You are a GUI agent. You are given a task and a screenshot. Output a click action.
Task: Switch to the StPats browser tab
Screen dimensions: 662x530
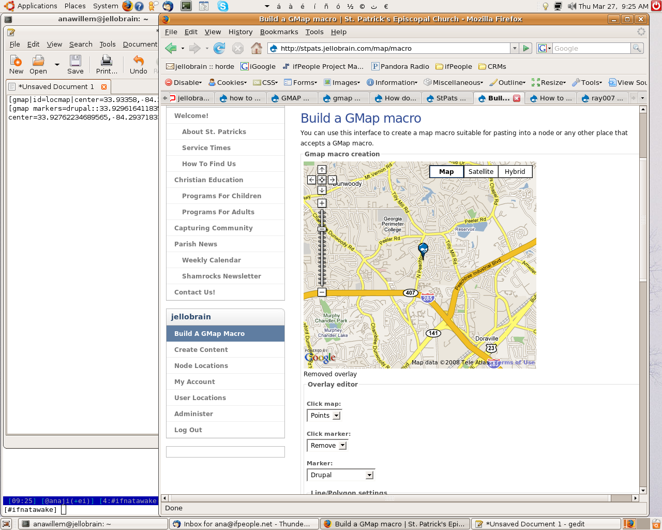tap(447, 98)
